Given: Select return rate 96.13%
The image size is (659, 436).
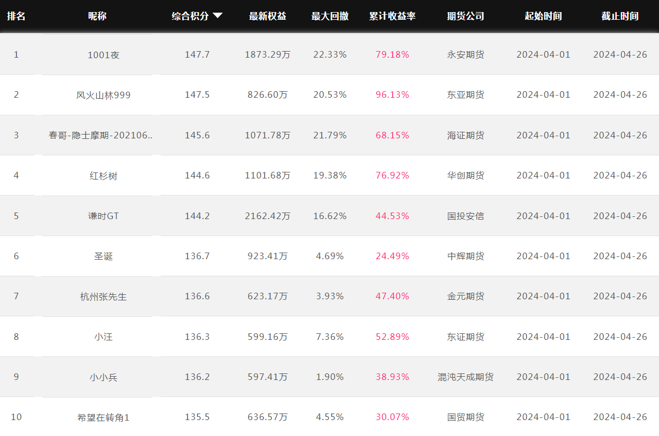Looking at the screenshot, I should tap(392, 95).
